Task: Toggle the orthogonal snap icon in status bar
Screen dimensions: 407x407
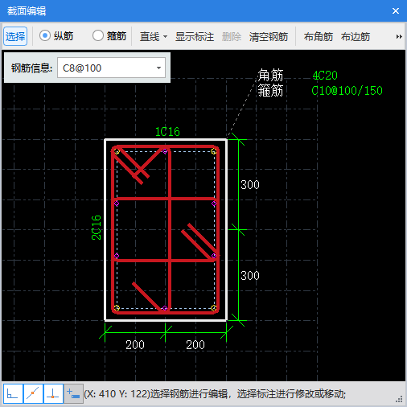Action: pos(13,393)
